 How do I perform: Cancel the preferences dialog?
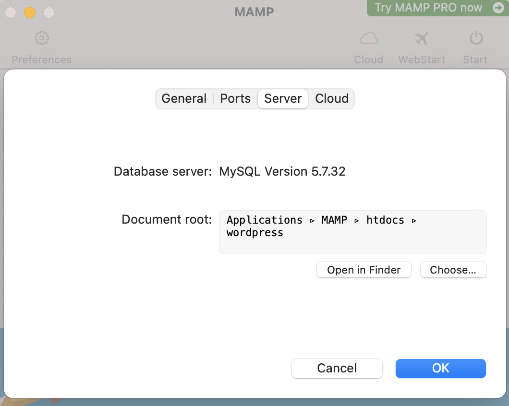(x=337, y=369)
